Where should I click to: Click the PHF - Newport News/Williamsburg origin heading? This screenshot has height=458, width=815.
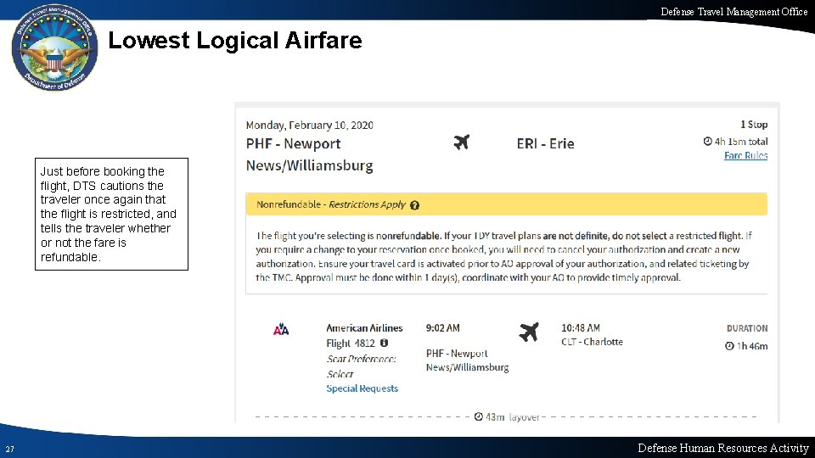310,154
